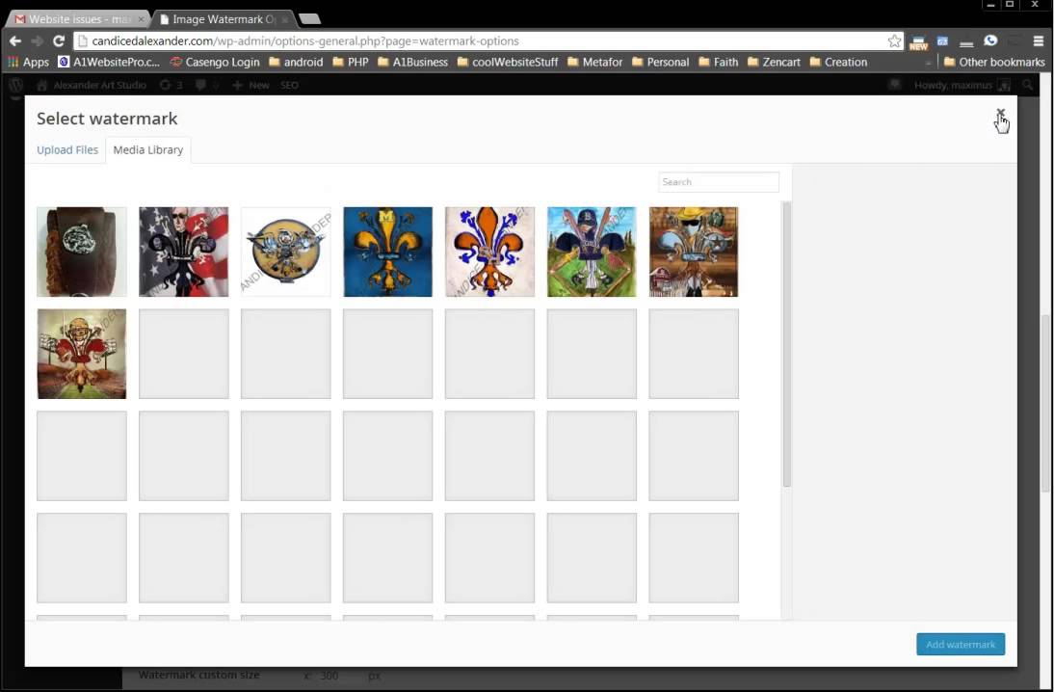This screenshot has height=692, width=1054.
Task: Open a new browser tab
Action: click(310, 19)
